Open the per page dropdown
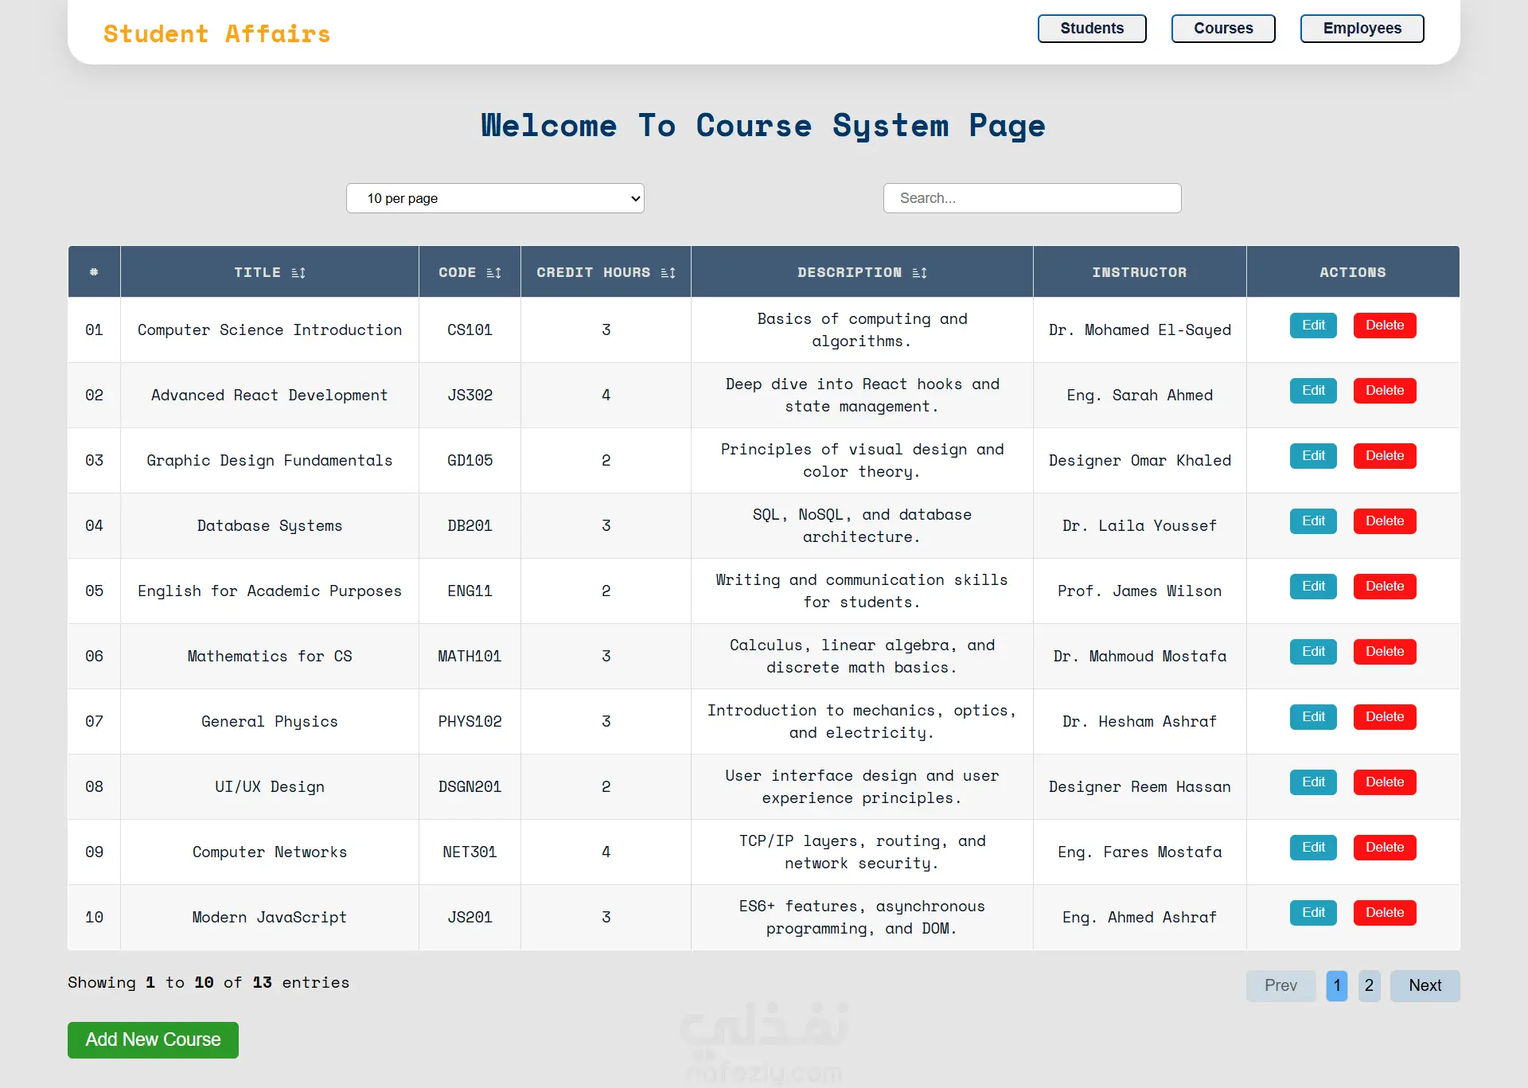The image size is (1528, 1088). (495, 198)
